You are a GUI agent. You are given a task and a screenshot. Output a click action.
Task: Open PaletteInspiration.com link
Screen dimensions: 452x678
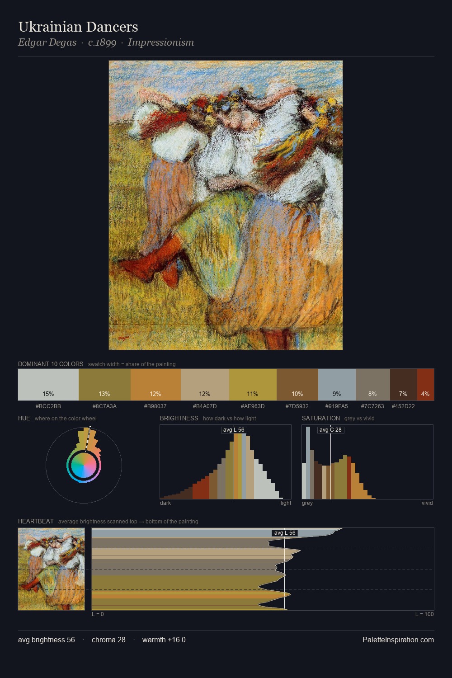(x=398, y=640)
